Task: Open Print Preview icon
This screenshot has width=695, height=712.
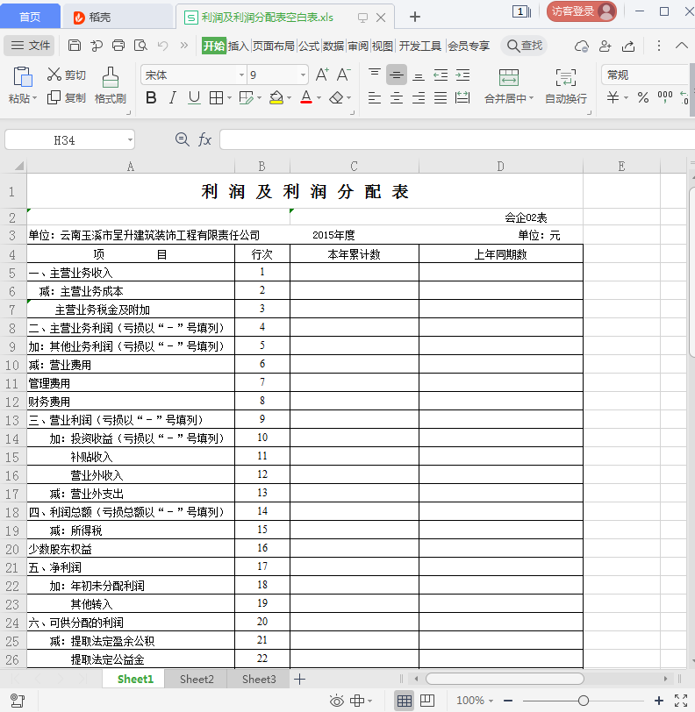Action: pos(140,46)
